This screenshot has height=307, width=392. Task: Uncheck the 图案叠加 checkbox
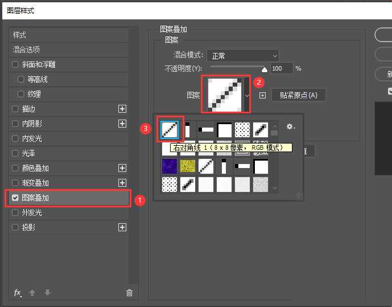click(15, 198)
